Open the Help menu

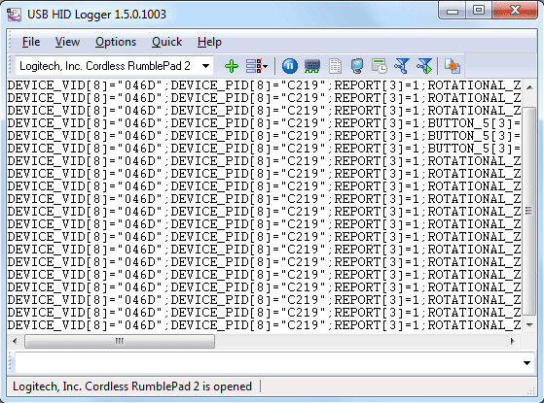pos(209,42)
